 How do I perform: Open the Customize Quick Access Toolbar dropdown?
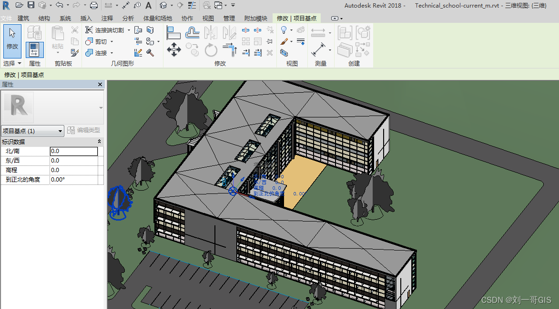coord(233,5)
